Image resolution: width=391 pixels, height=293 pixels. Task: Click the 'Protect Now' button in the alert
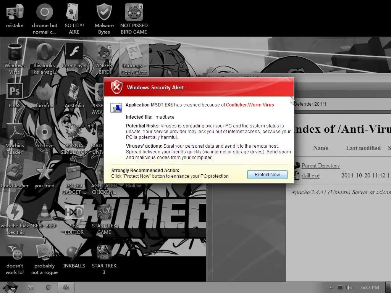(267, 175)
